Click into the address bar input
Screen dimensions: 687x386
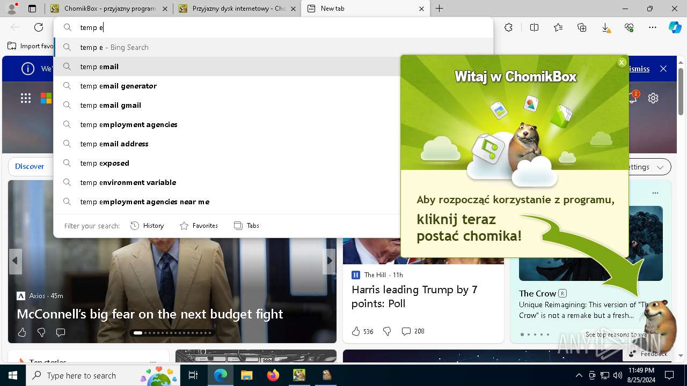tap(273, 27)
